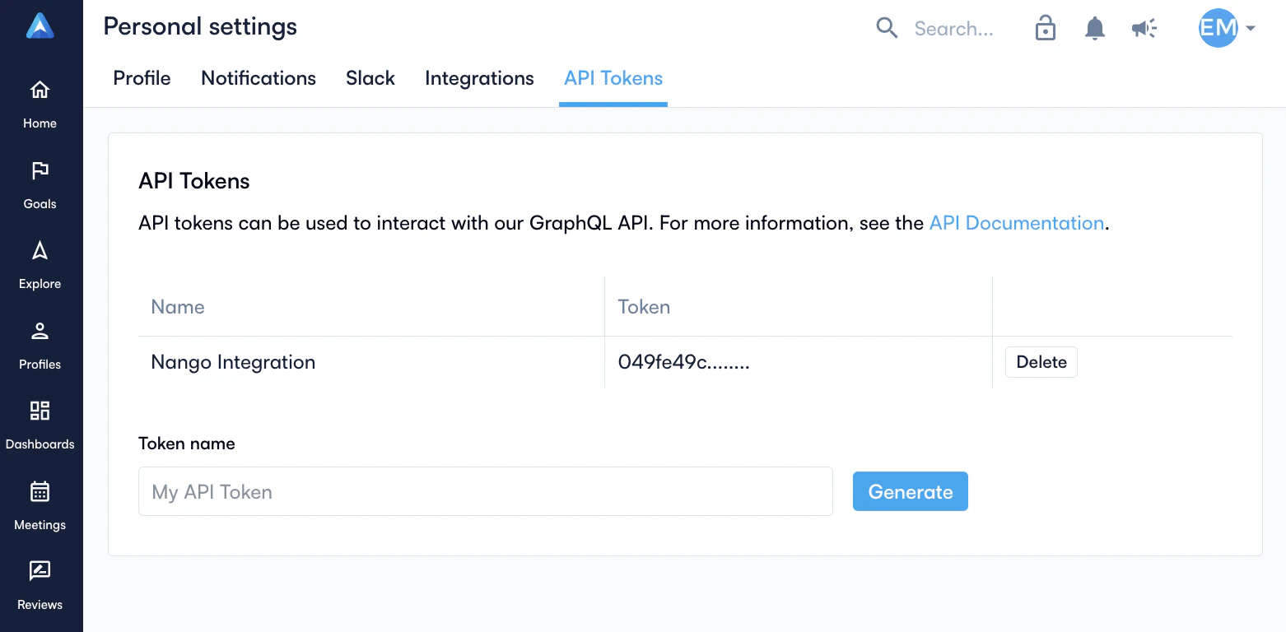This screenshot has height=632, width=1286.
Task: Switch to the Profile tab
Action: point(142,78)
